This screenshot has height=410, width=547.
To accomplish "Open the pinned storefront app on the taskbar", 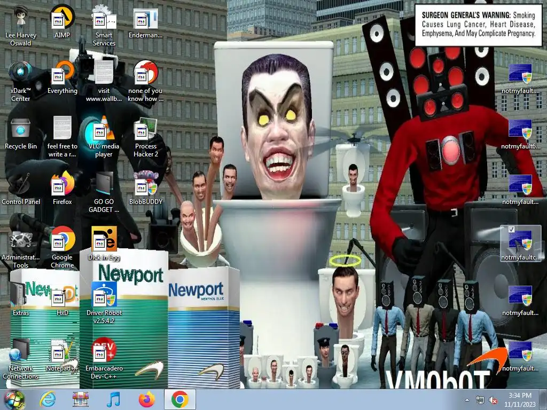I will tap(81, 399).
